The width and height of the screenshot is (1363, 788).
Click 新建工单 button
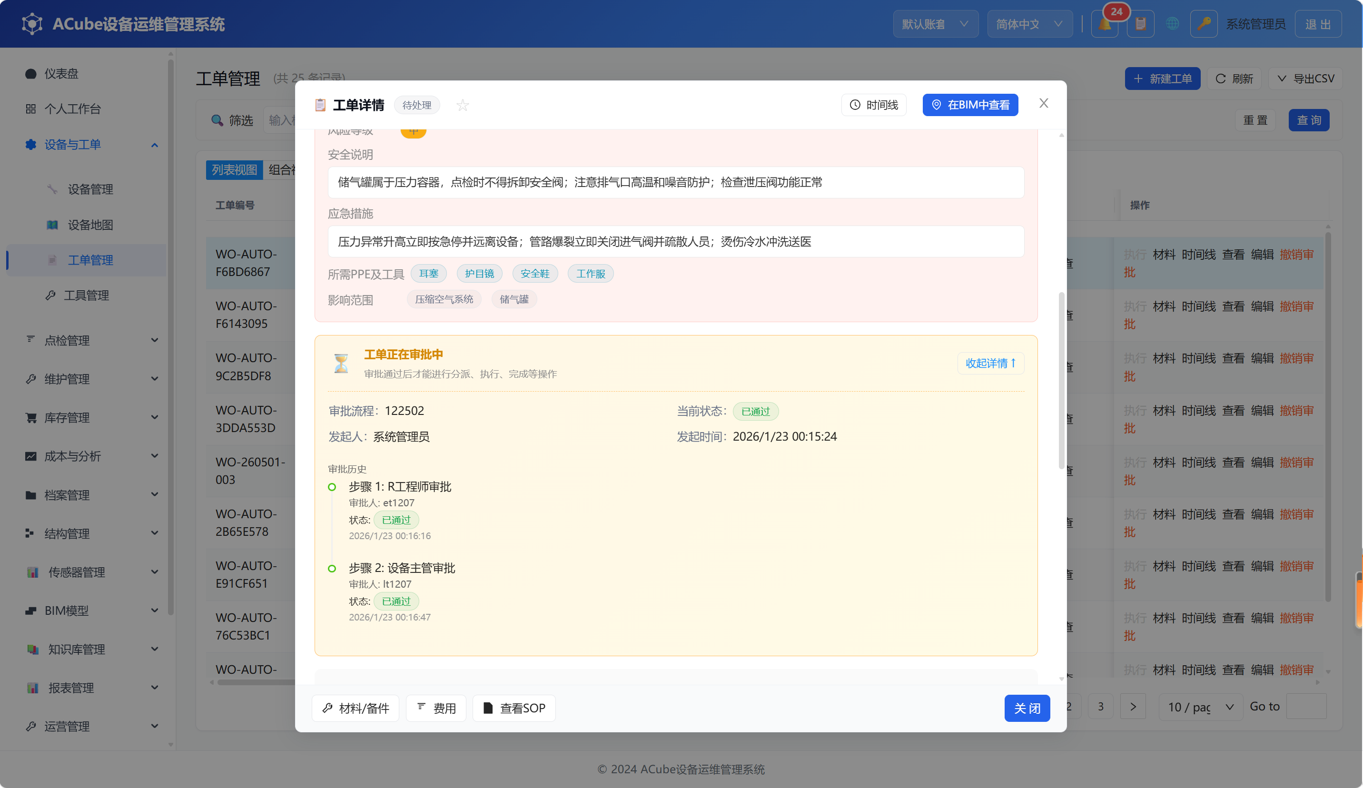point(1162,79)
